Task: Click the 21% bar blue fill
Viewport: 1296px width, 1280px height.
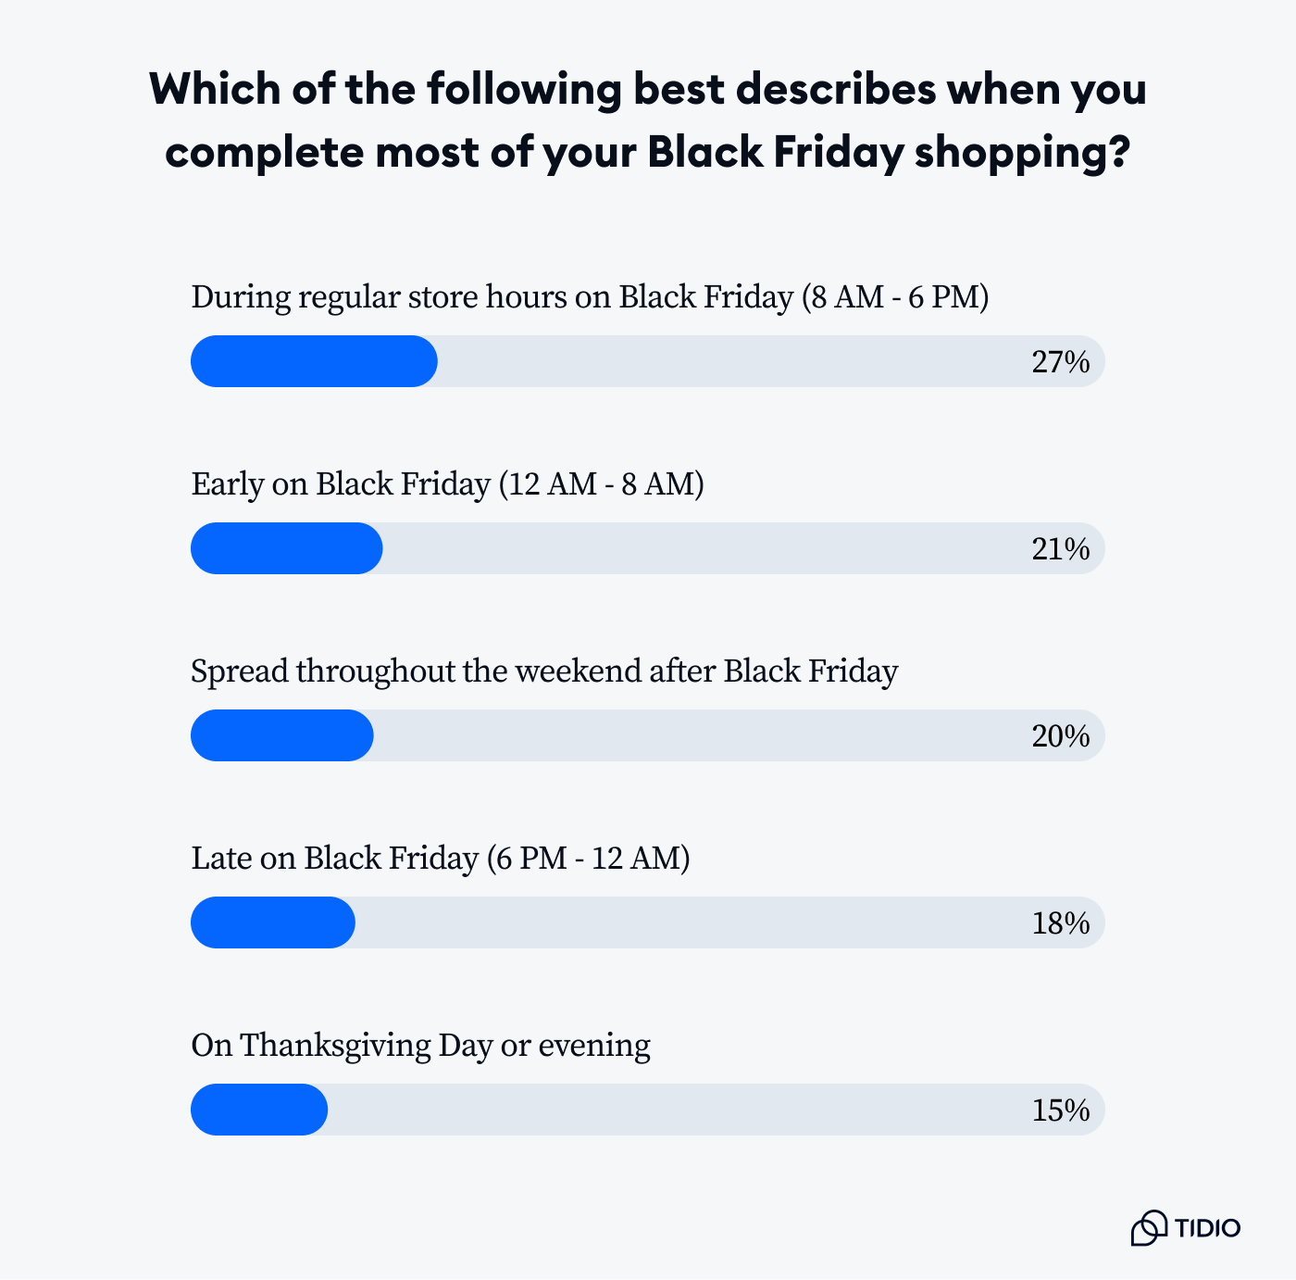Action: [286, 548]
